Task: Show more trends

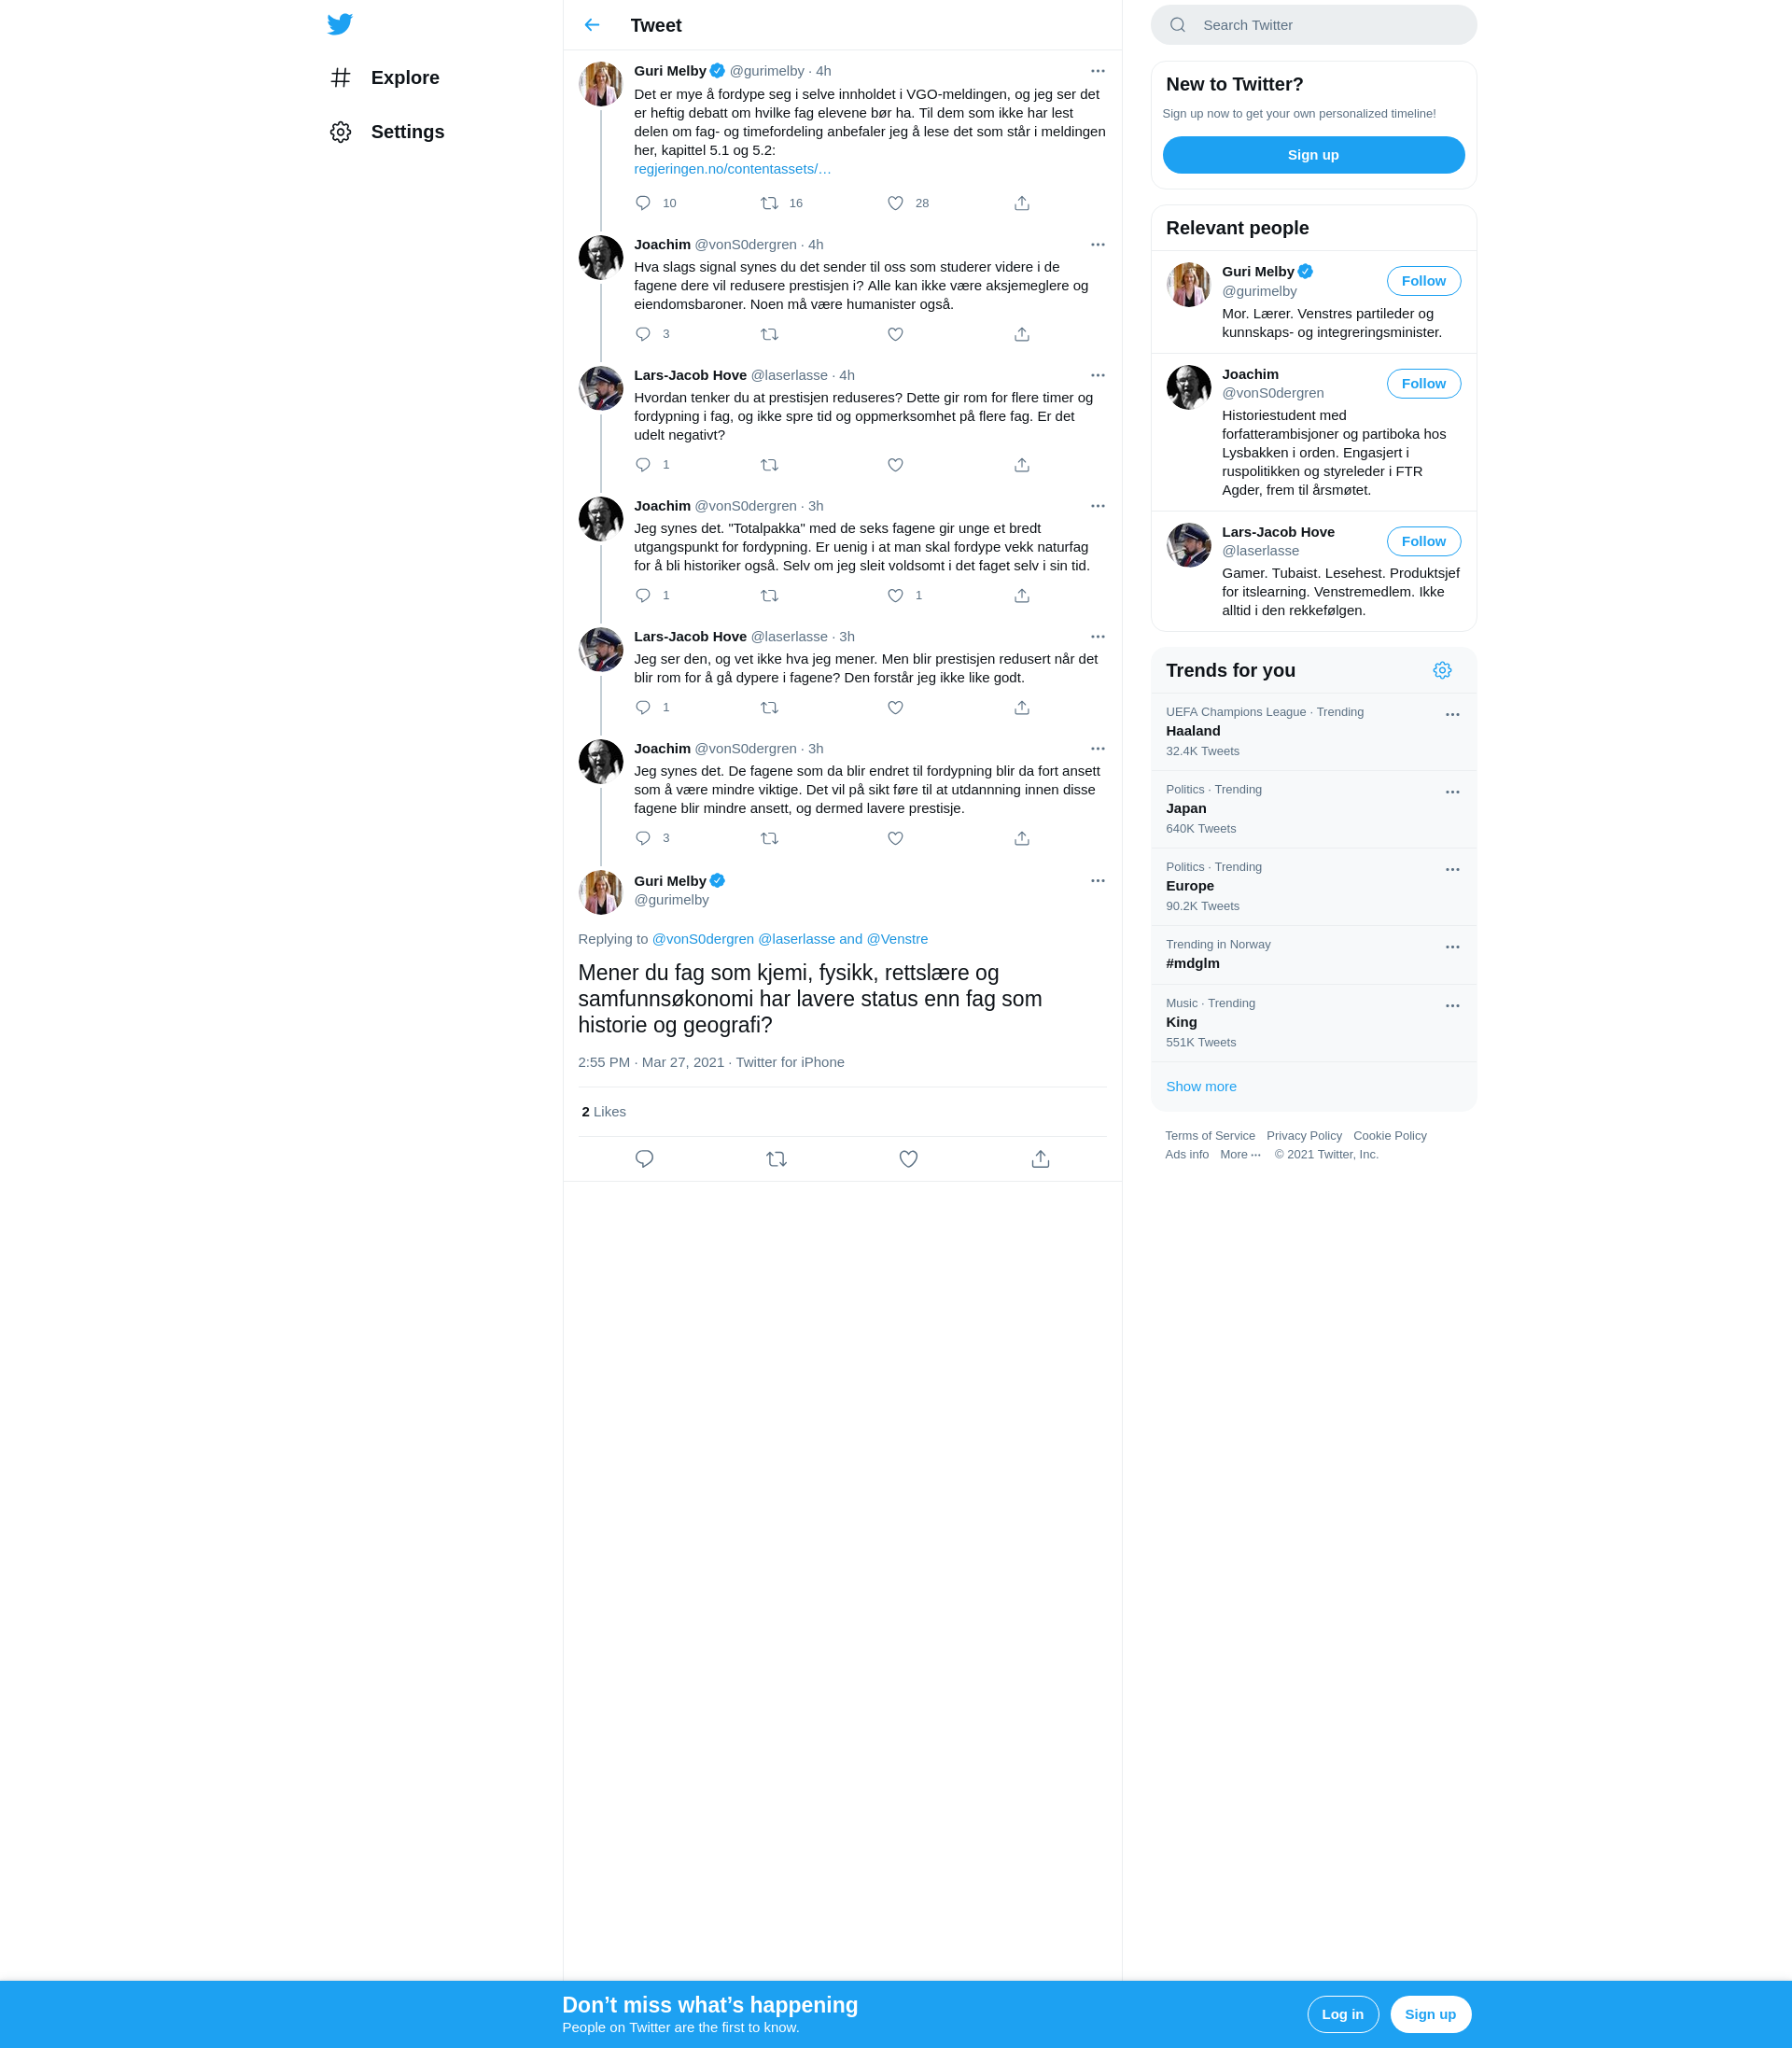Action: [x=1200, y=1086]
